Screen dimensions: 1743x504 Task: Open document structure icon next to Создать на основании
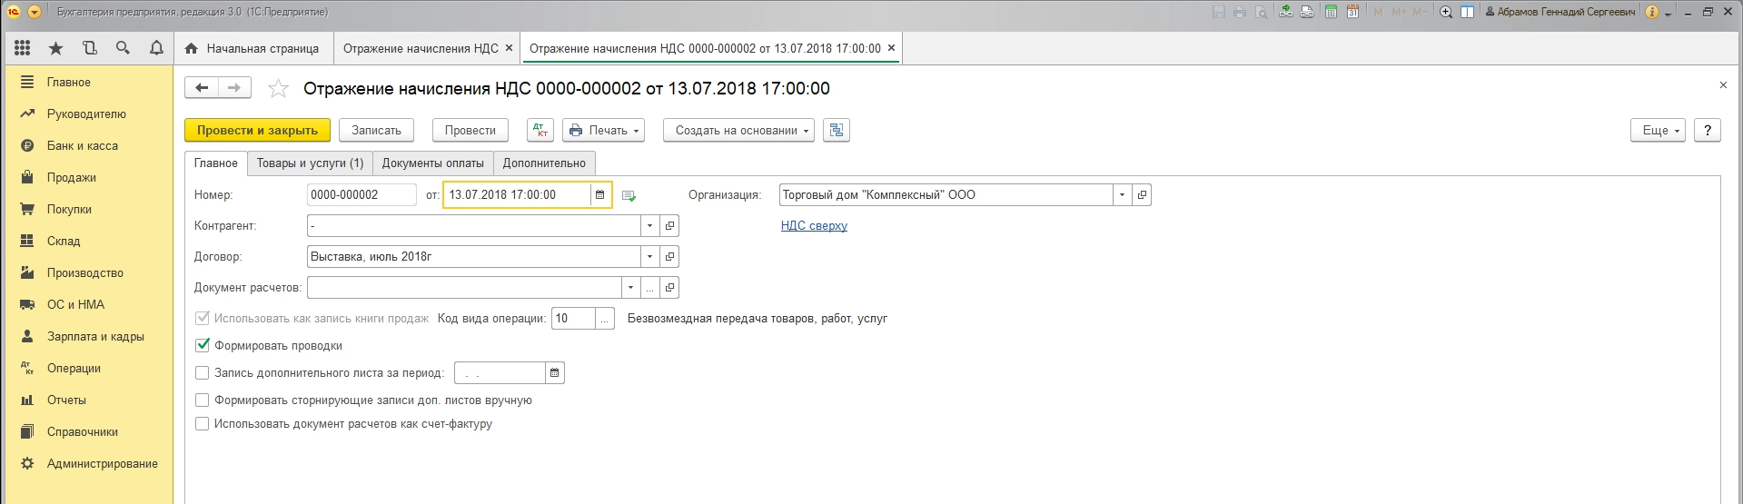[x=837, y=130]
